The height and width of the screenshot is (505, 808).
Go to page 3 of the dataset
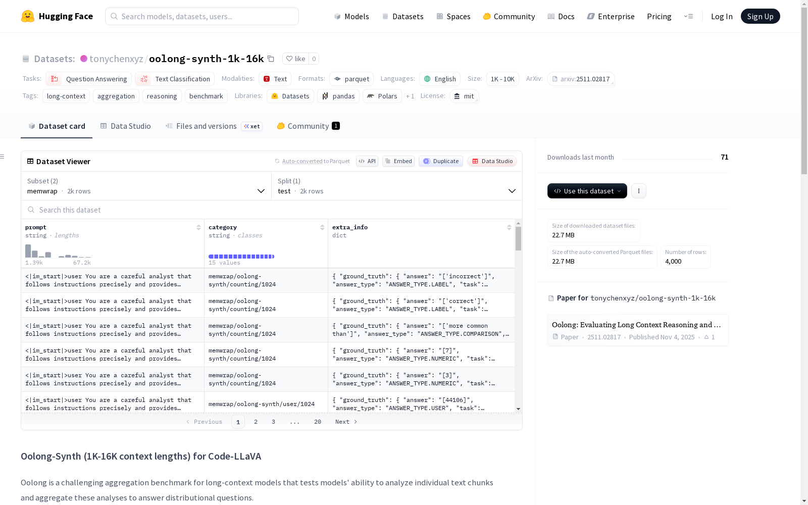(274, 422)
